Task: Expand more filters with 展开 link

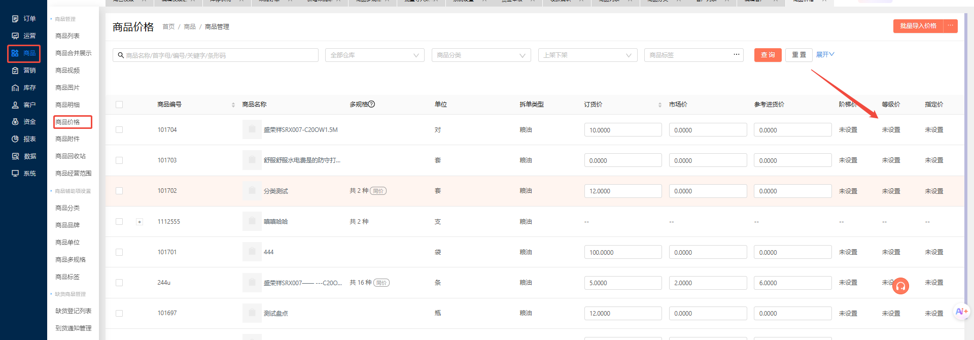Action: point(825,54)
